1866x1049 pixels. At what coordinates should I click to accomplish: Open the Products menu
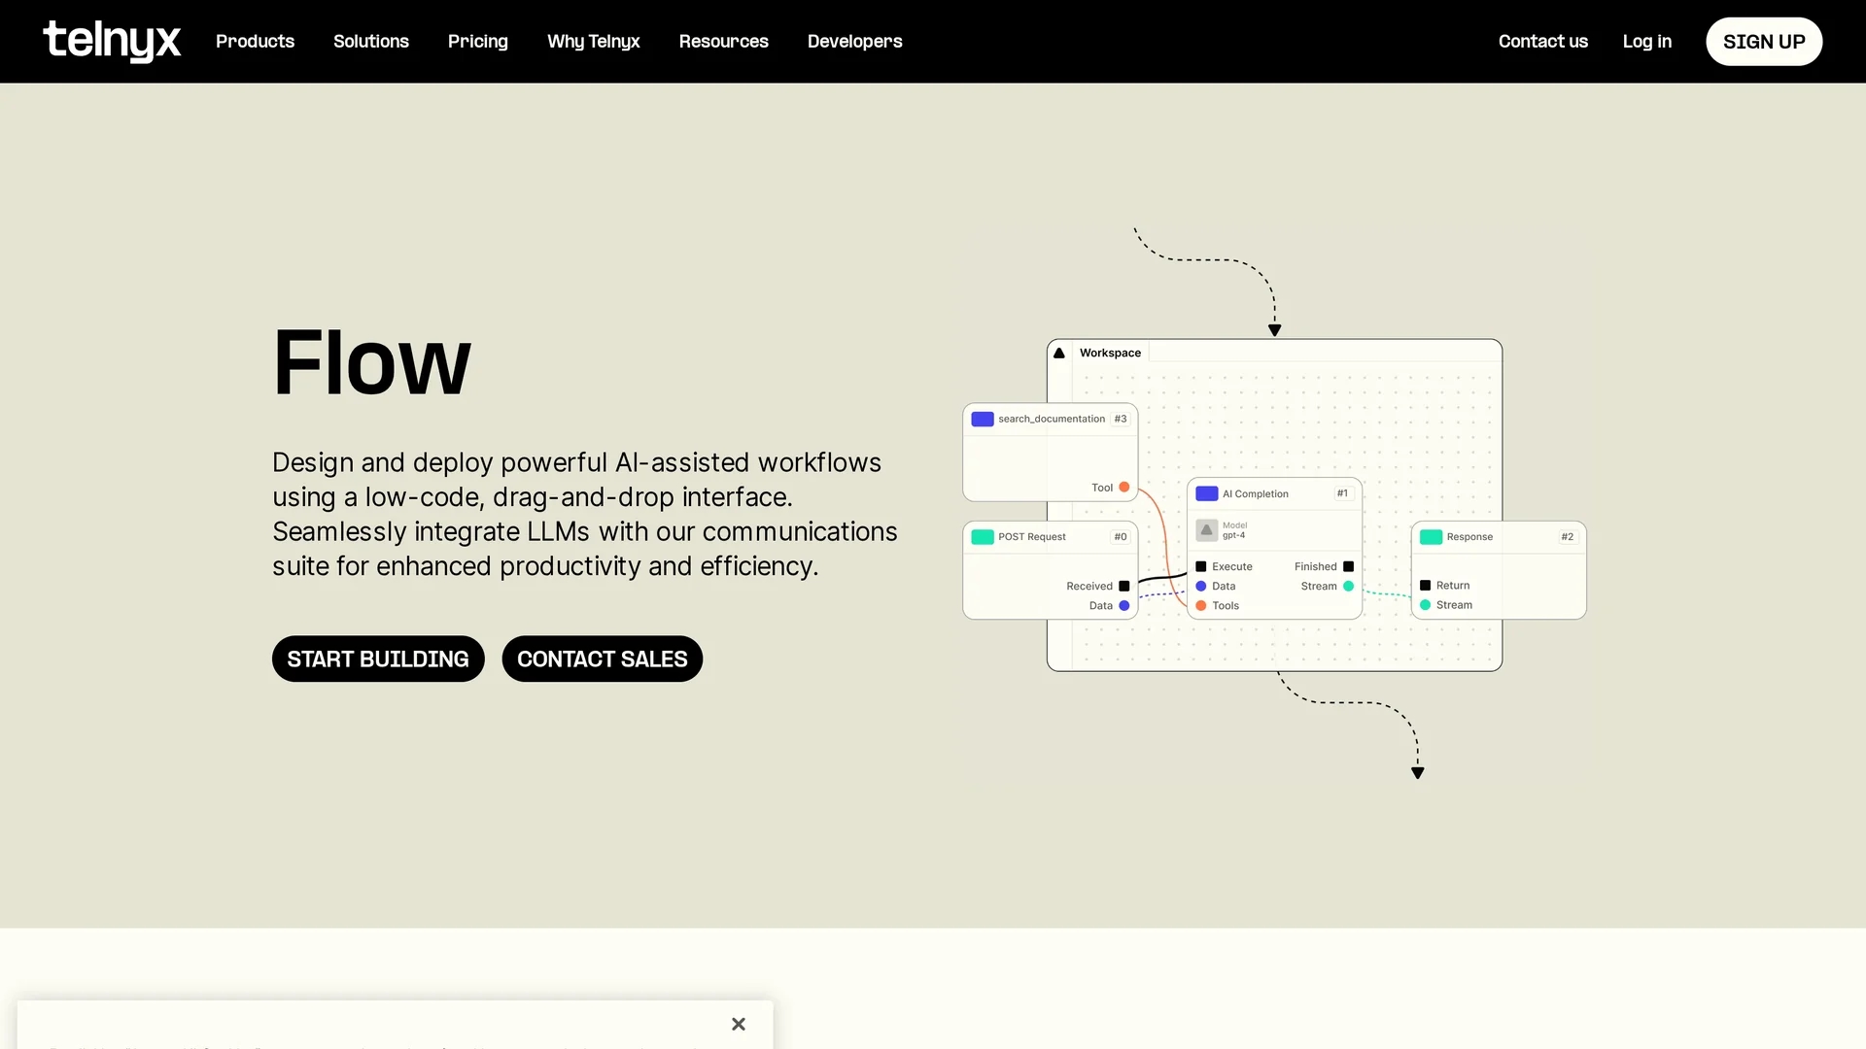tap(255, 41)
